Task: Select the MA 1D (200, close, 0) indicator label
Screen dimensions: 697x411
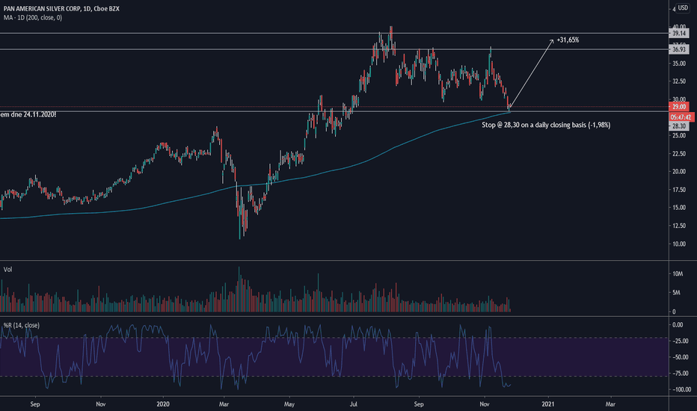Action: pos(32,18)
